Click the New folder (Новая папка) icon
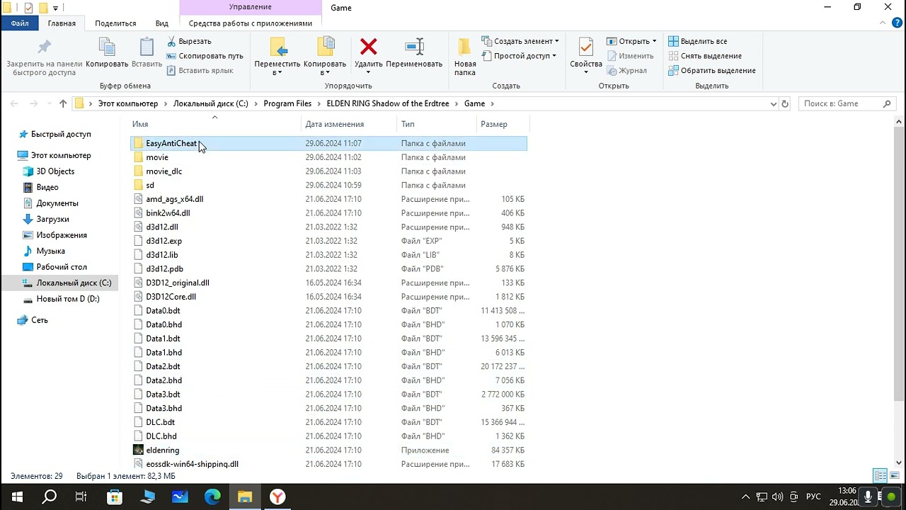906x510 pixels. (464, 48)
